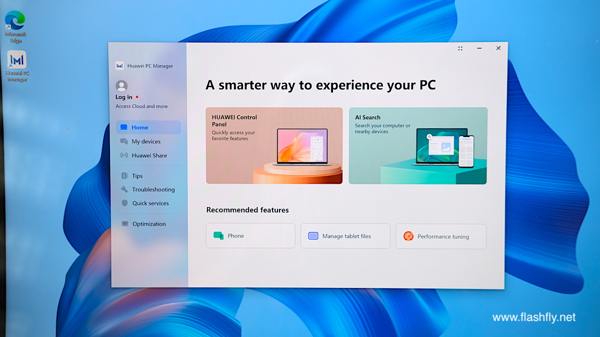Go to Huawei Share page
The width and height of the screenshot is (600, 337).
tap(149, 155)
